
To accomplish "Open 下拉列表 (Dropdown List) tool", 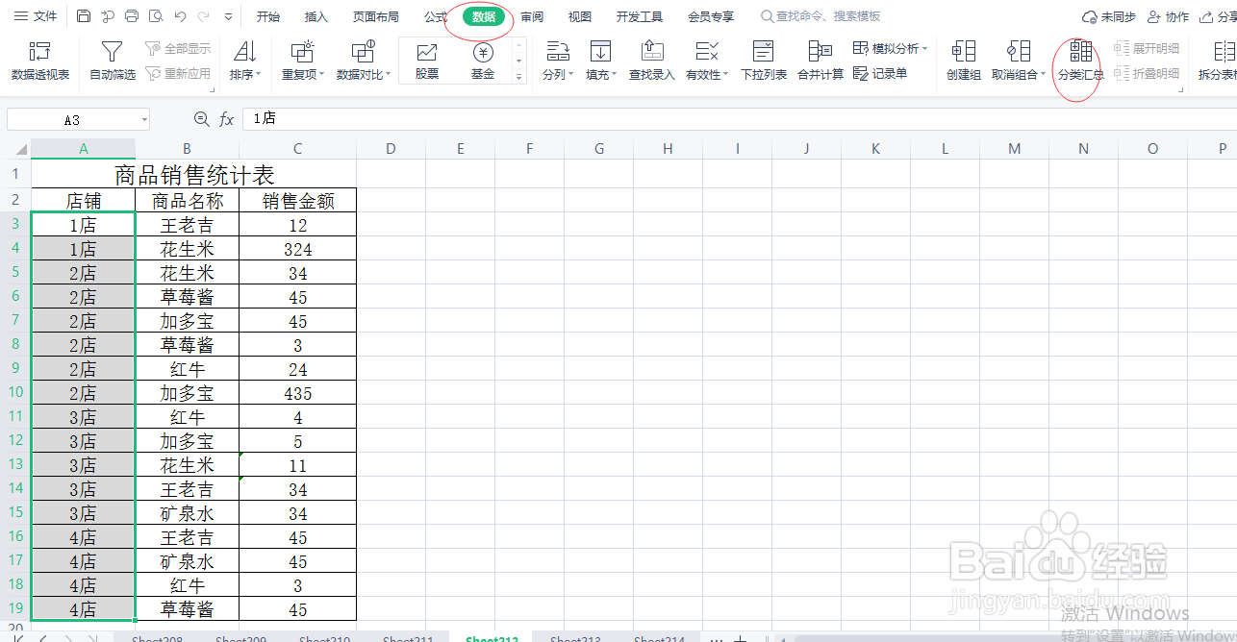I will click(x=764, y=61).
